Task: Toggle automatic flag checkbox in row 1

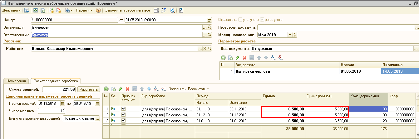Action: [124, 109]
